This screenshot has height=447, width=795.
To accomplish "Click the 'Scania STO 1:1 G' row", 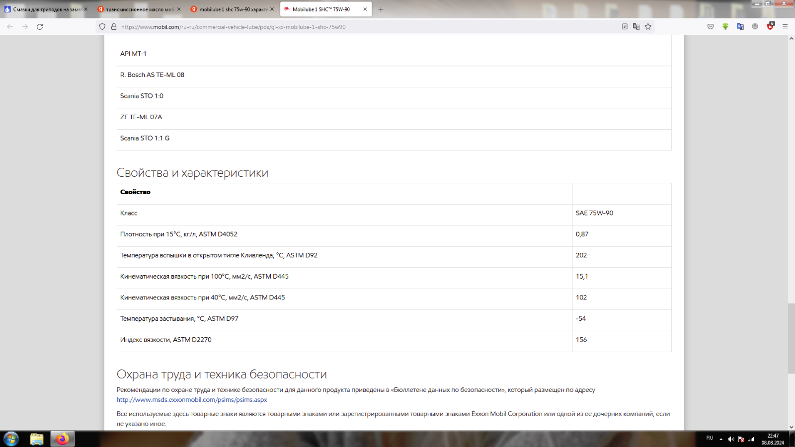I will point(394,140).
